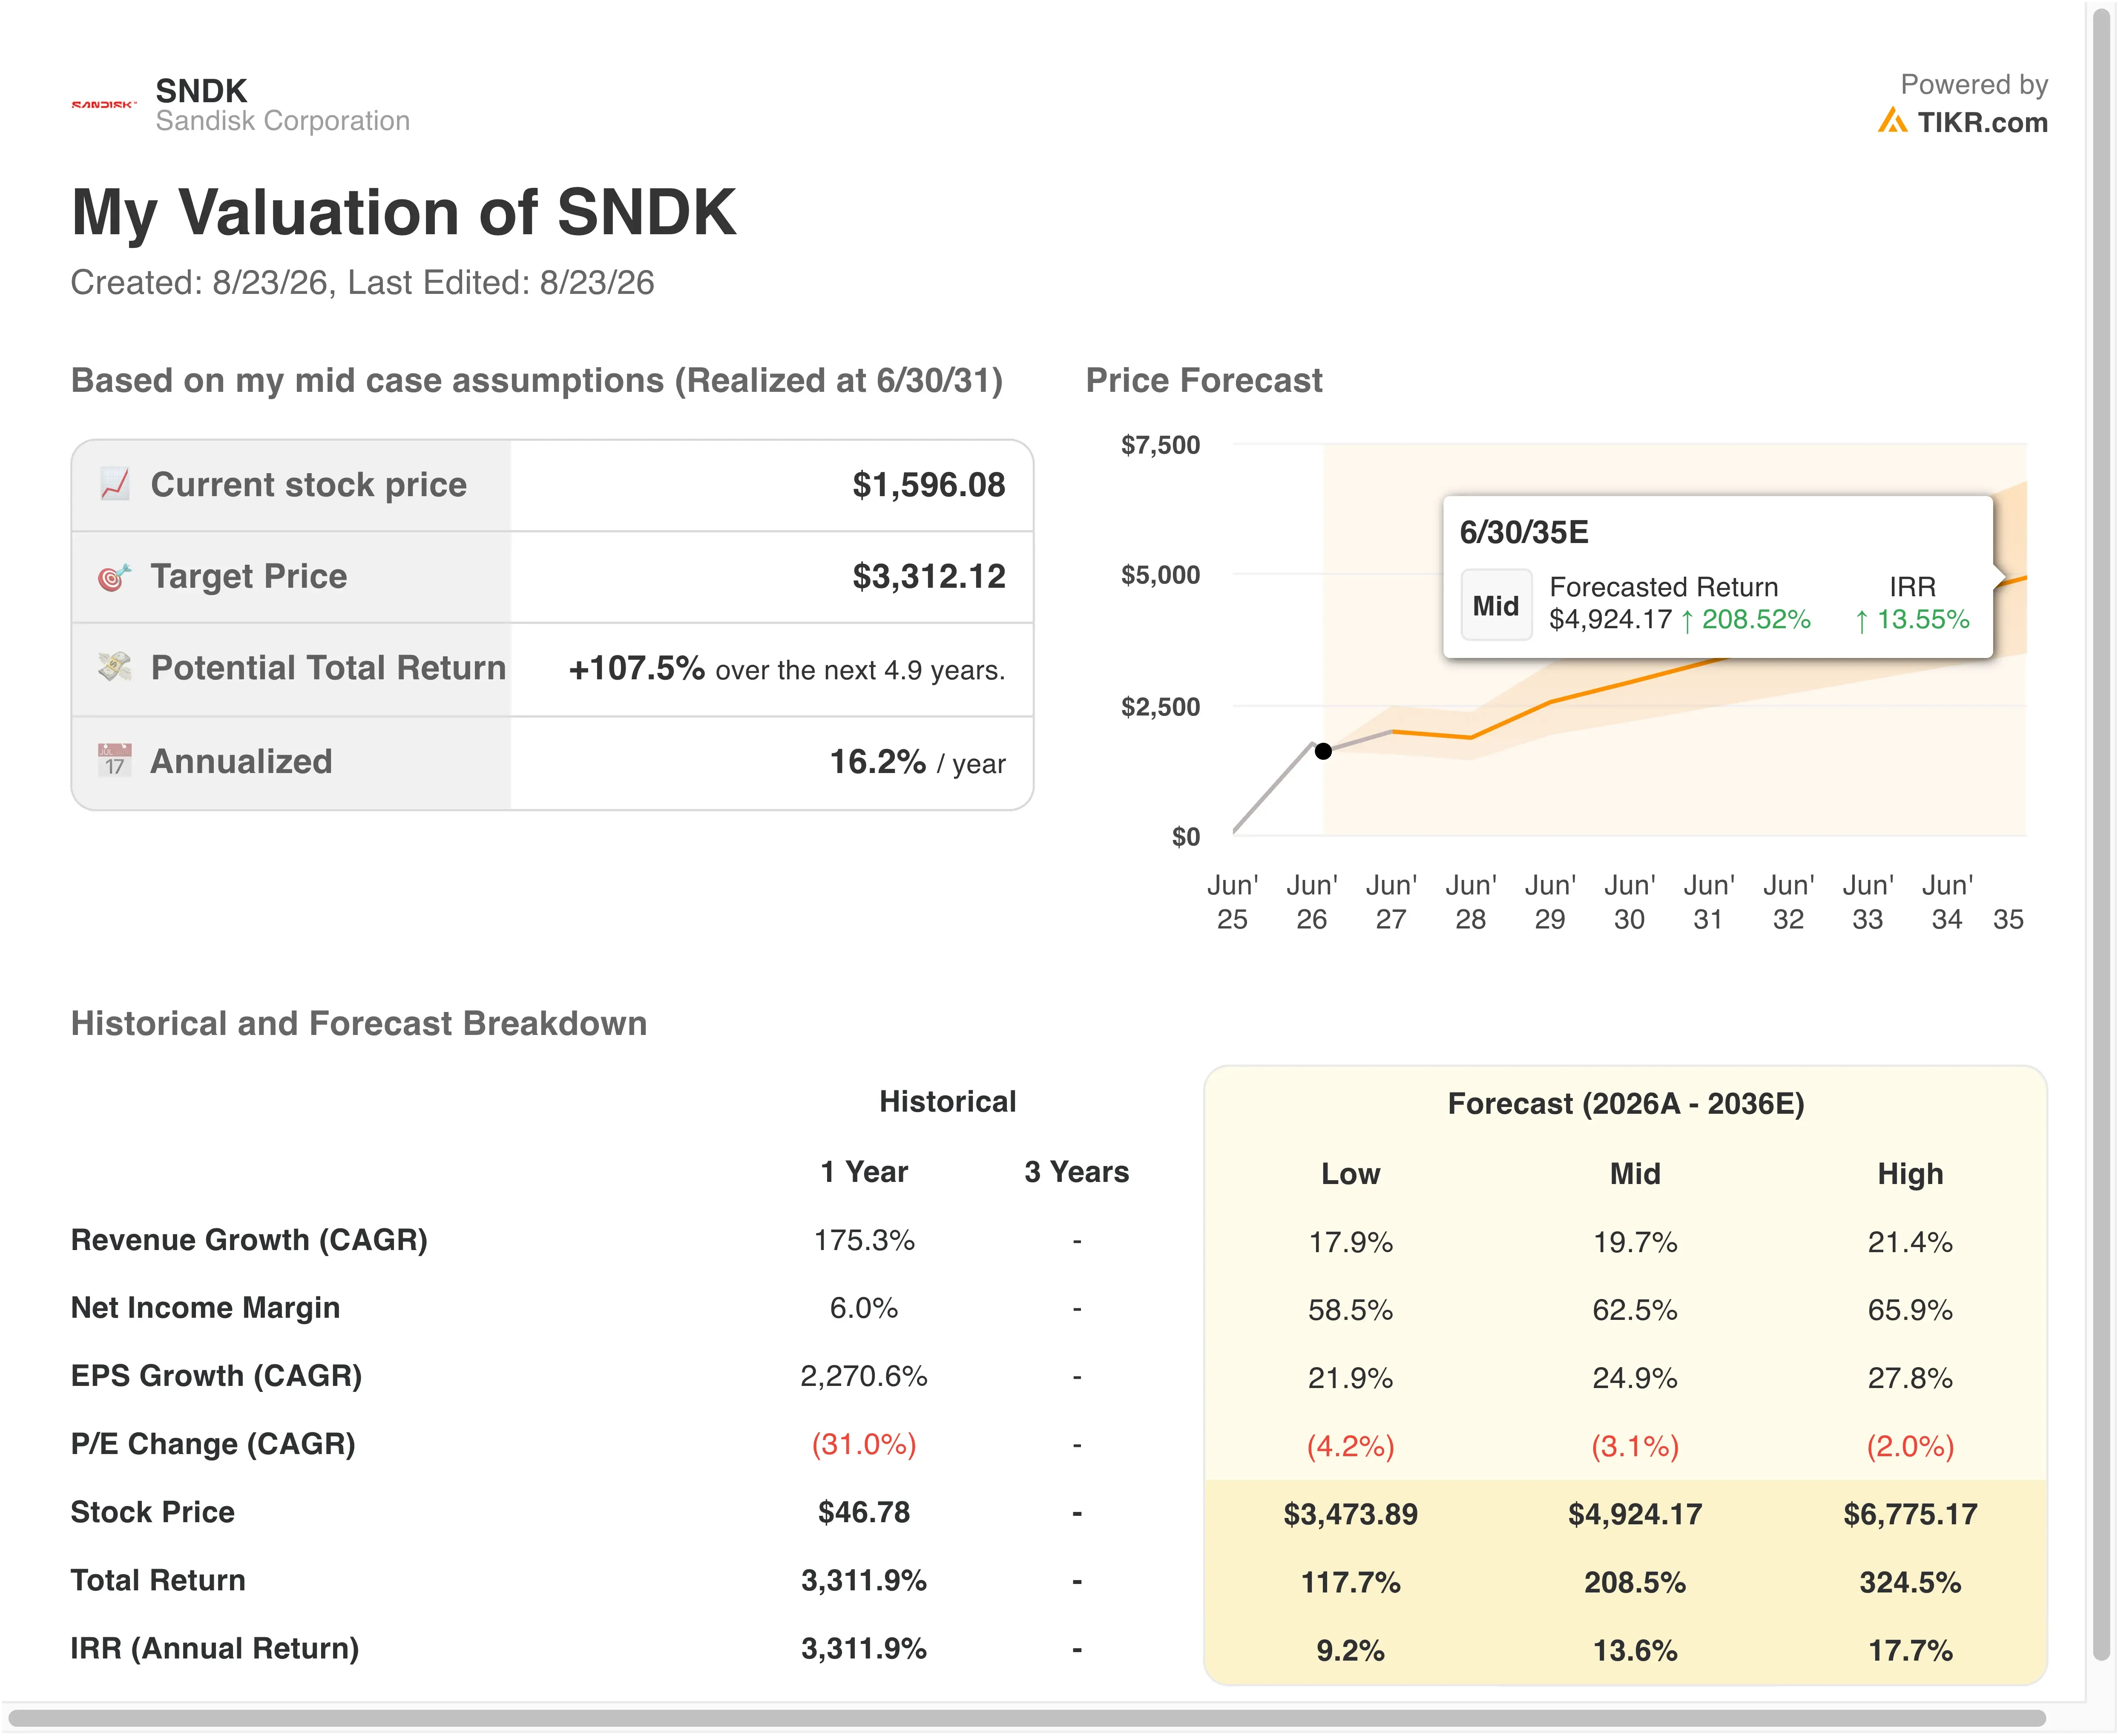Click the vertical scrollbar on the right
Screen dimensions: 2118x1736
pyautogui.click(x=2101, y=835)
